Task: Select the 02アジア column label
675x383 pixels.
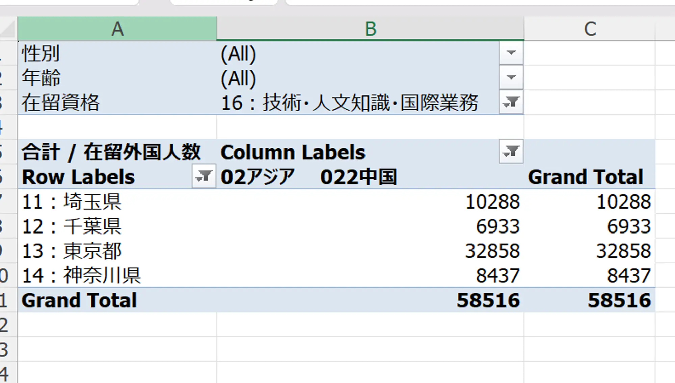Action: pyautogui.click(x=258, y=177)
